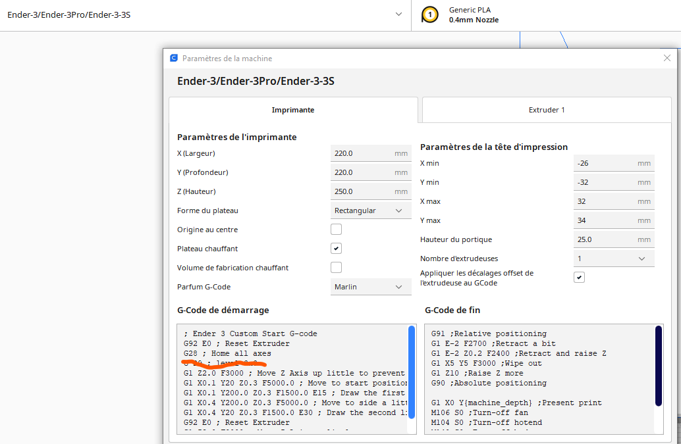This screenshot has height=444, width=681.
Task: Click the start G-code scrollbar
Action: (411, 372)
